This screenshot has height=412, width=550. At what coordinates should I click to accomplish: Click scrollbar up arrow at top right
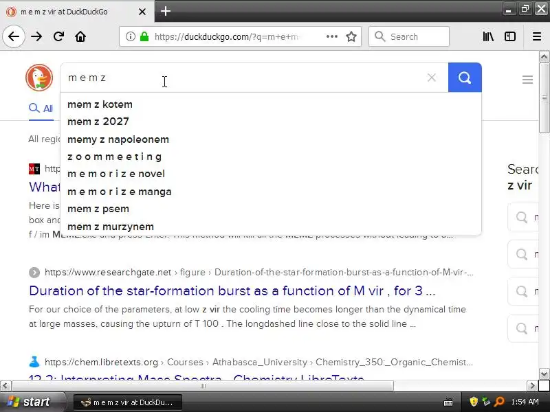(x=544, y=56)
